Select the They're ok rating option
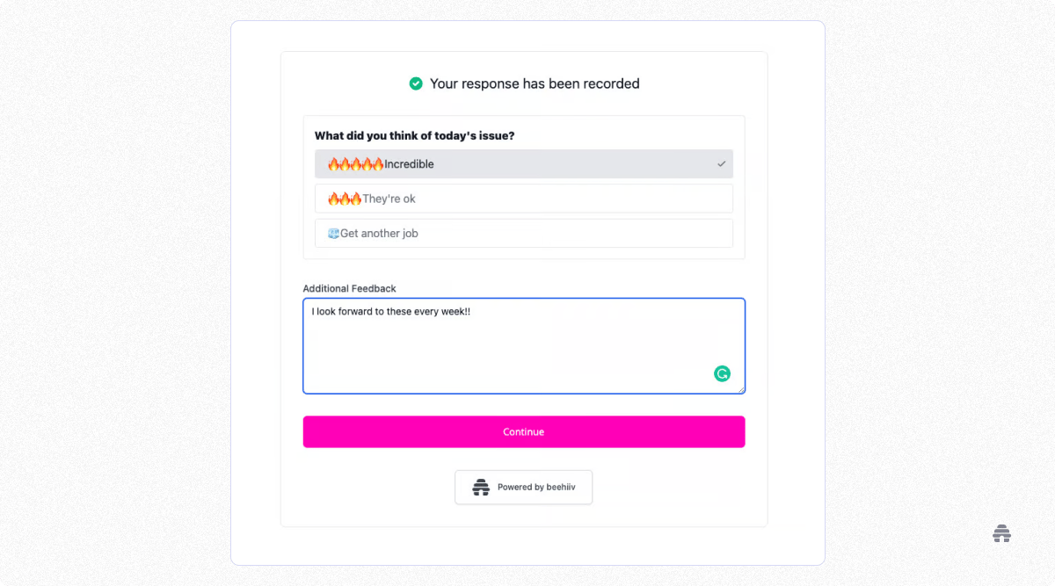This screenshot has width=1055, height=586. (523, 198)
